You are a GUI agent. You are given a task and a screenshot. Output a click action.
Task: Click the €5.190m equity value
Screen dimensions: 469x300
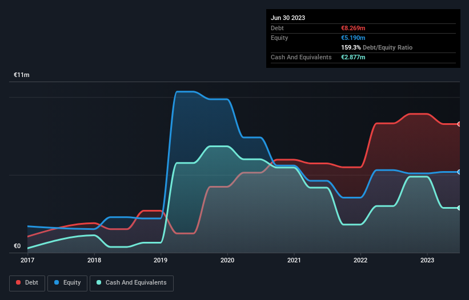(353, 38)
